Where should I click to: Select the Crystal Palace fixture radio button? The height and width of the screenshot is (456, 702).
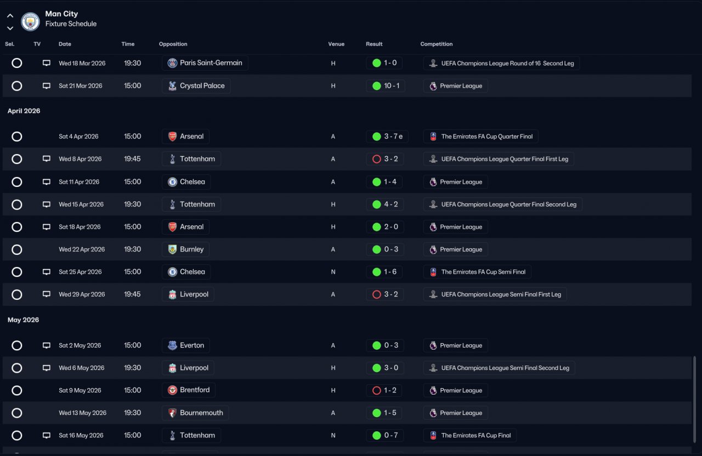coord(17,86)
